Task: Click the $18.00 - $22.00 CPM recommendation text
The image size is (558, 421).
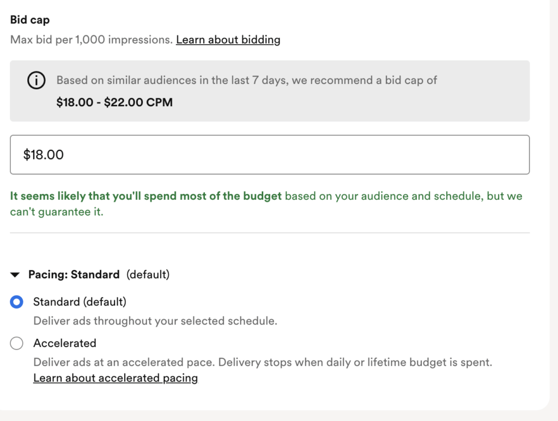Action: coord(114,102)
